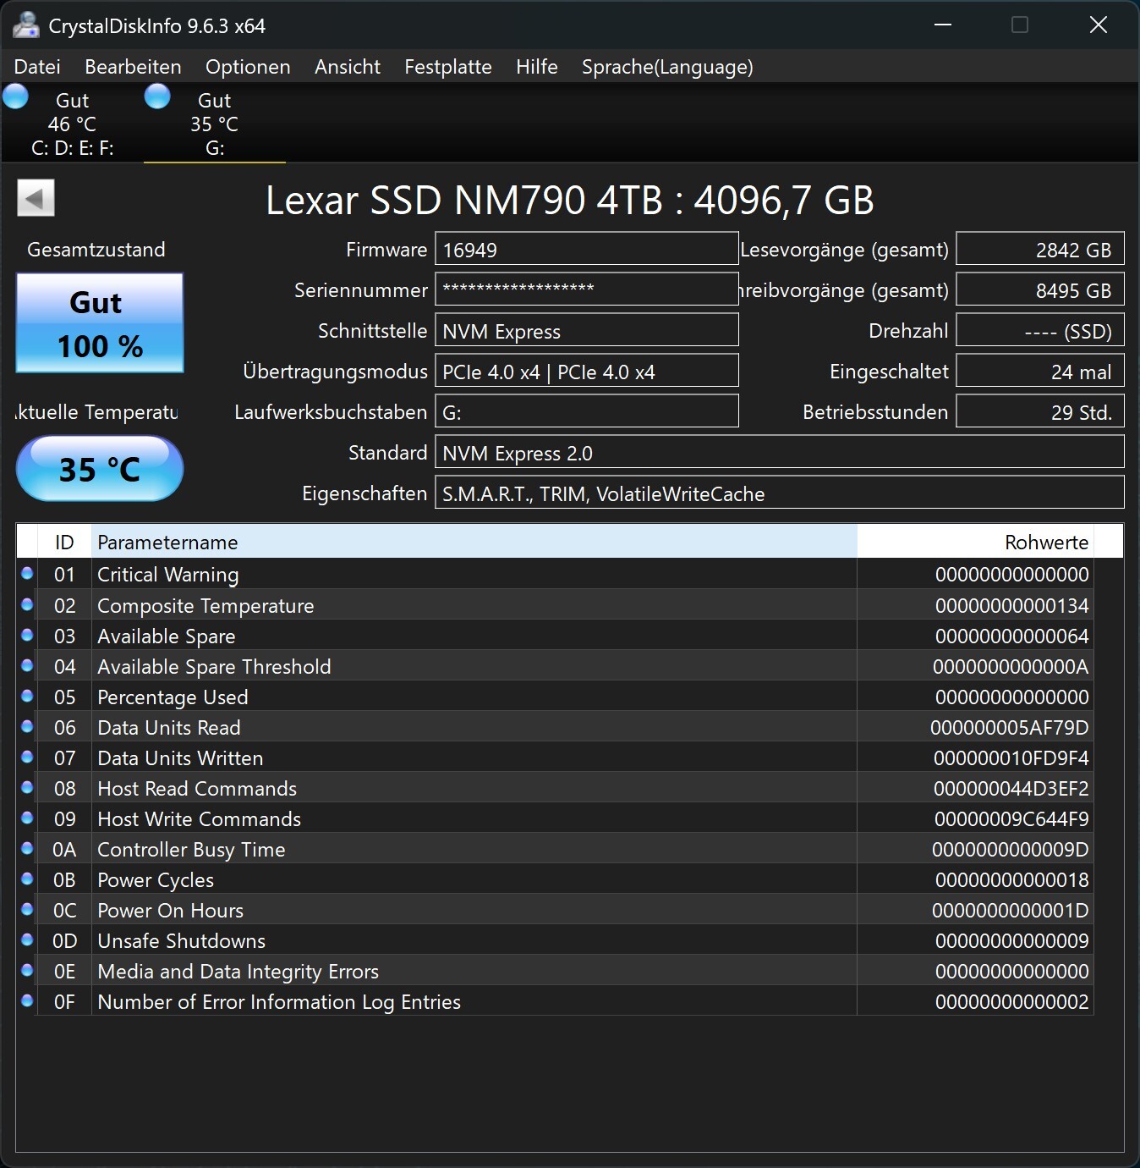The width and height of the screenshot is (1140, 1168).
Task: Select the Critical Warning parameter name
Action: coord(167,575)
